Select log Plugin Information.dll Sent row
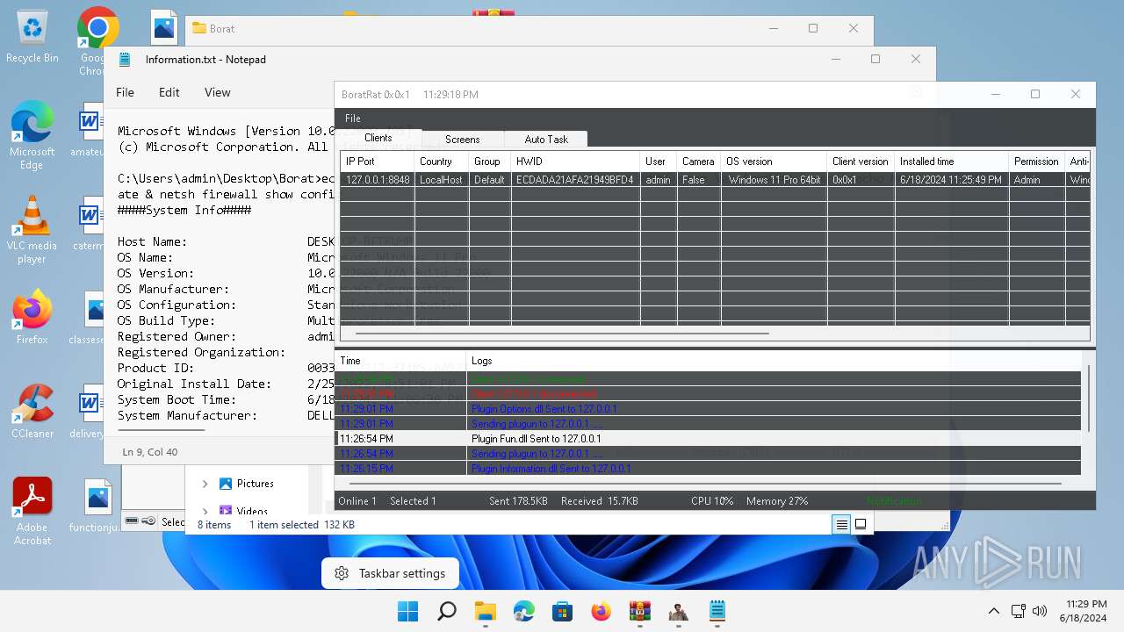The height and width of the screenshot is (632, 1124). pyautogui.click(x=708, y=469)
